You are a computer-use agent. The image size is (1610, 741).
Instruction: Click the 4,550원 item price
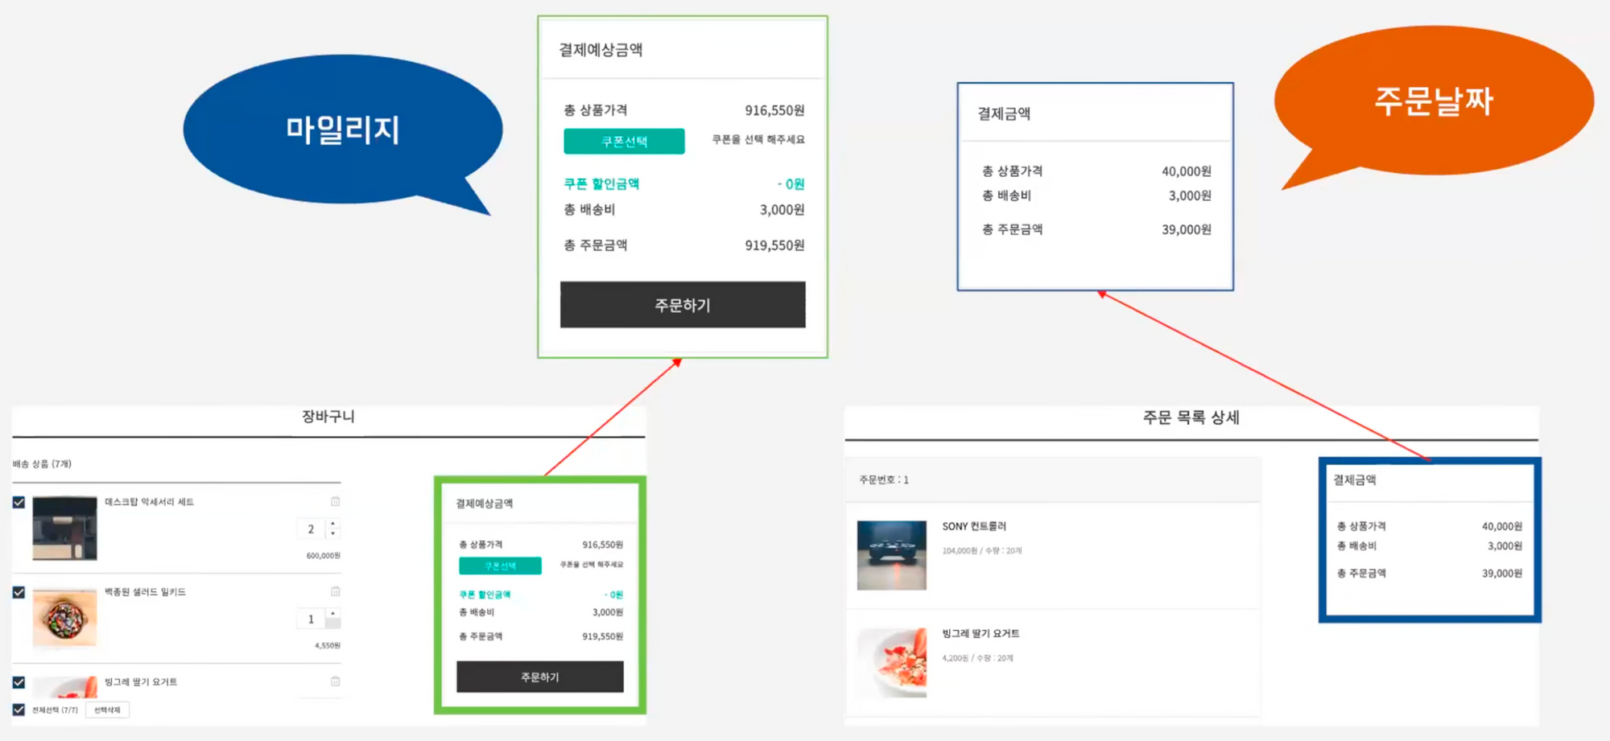coord(327,645)
